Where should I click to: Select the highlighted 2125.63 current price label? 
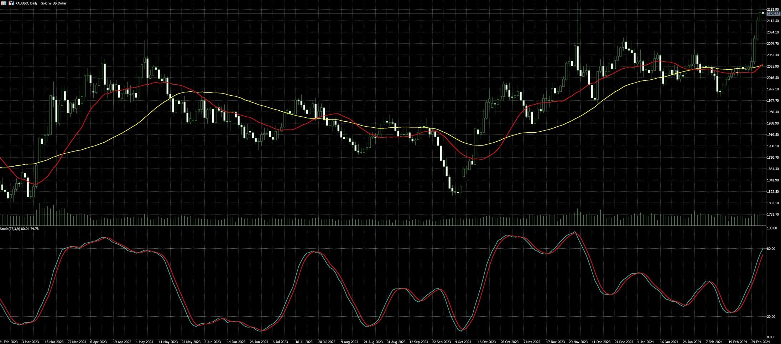click(773, 14)
